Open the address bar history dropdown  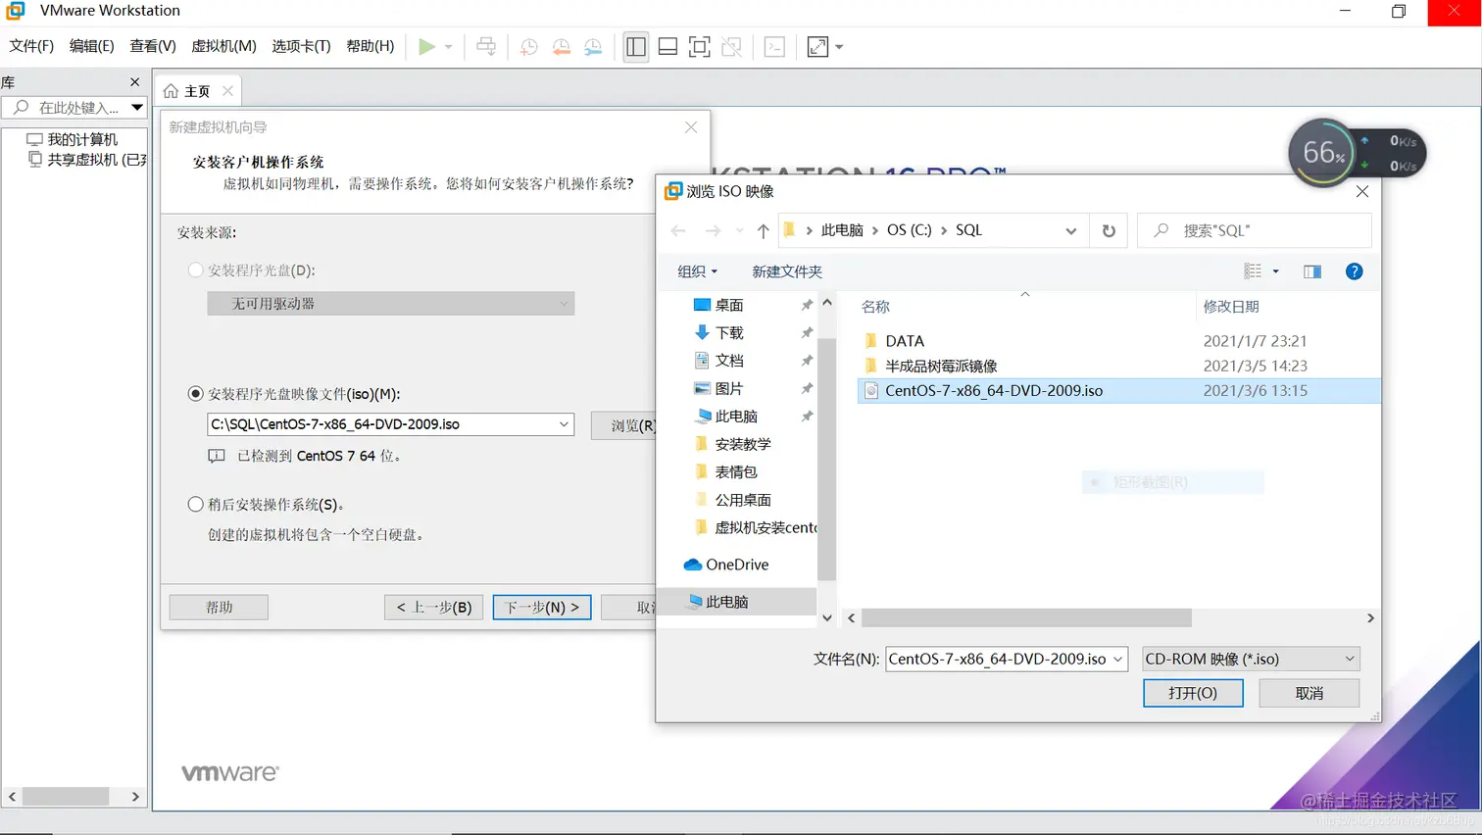click(1070, 230)
